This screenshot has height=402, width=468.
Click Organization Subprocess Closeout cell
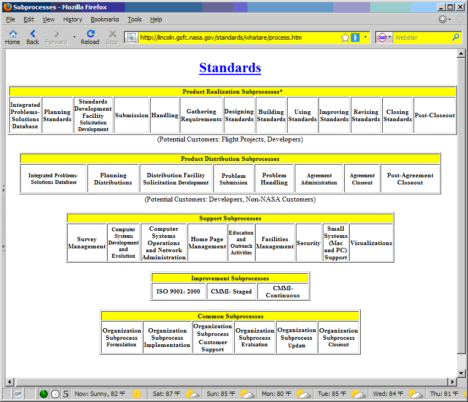pyautogui.click(x=338, y=338)
